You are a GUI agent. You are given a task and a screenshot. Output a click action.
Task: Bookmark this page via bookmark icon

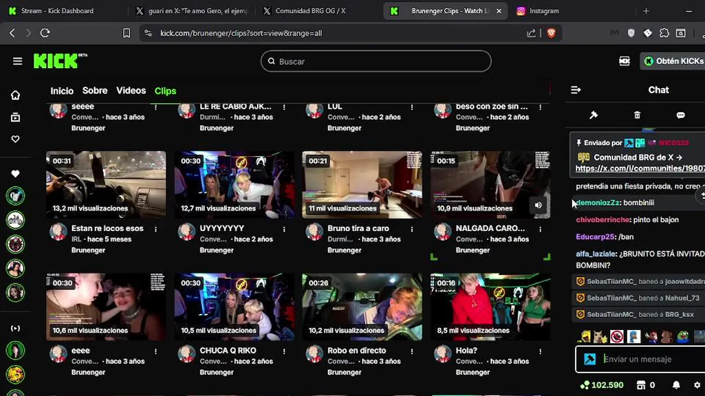click(x=126, y=33)
